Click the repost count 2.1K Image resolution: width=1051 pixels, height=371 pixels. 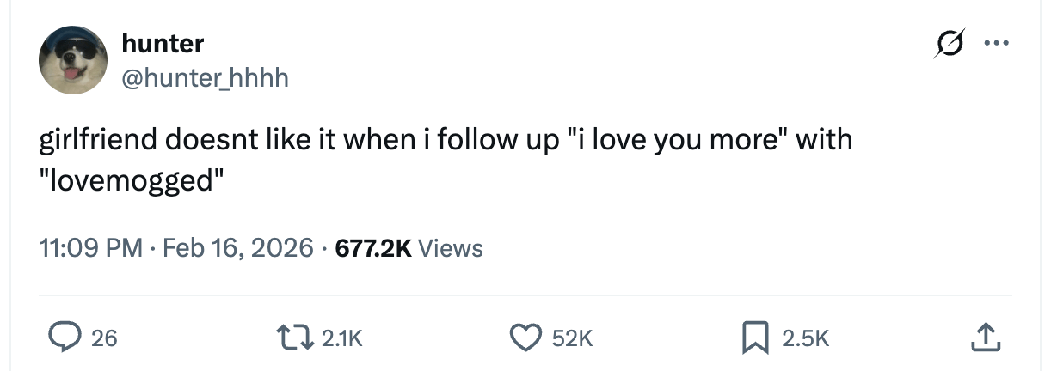click(342, 339)
